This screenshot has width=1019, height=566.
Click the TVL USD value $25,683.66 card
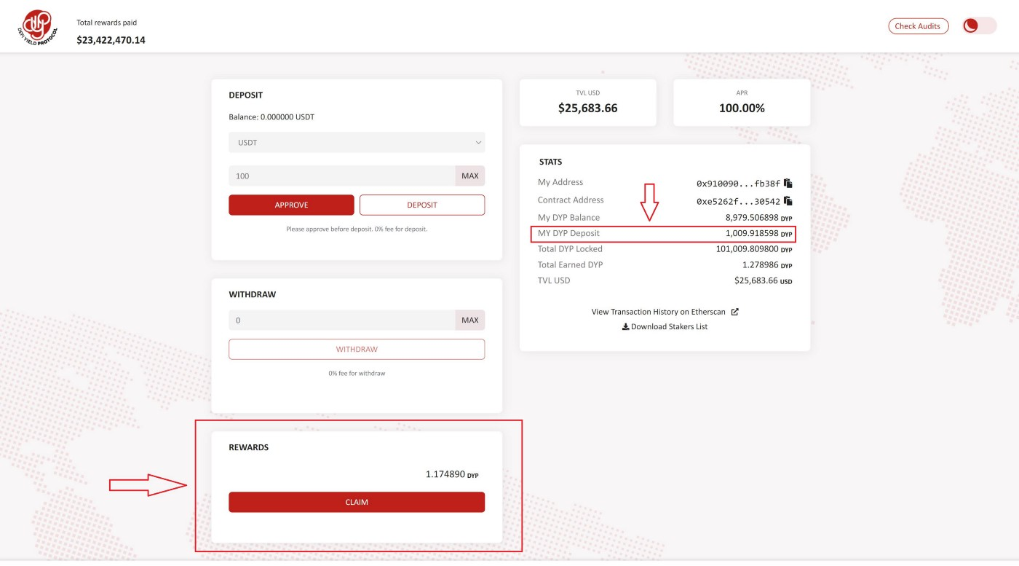coord(587,103)
